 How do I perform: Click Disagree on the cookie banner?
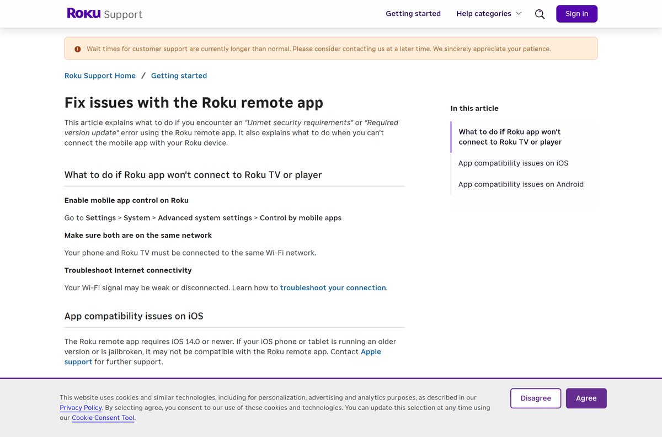[x=536, y=398]
